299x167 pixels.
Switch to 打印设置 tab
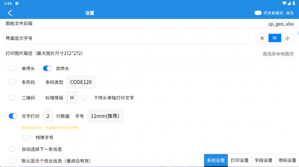pyautogui.click(x=240, y=160)
